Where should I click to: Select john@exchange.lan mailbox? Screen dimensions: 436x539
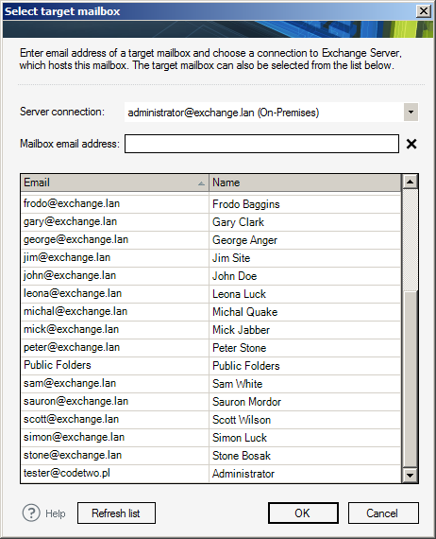coord(70,275)
